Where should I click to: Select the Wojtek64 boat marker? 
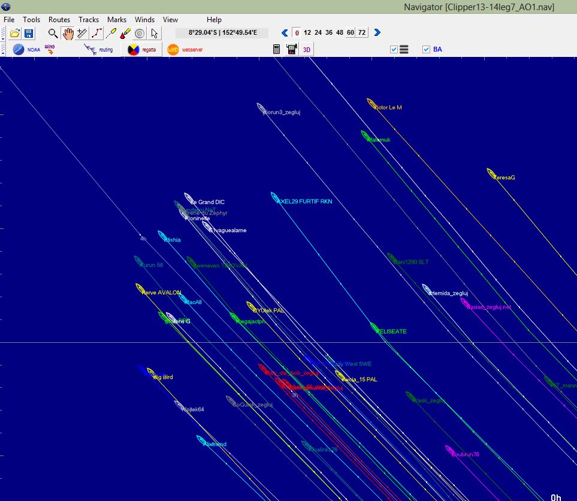(x=179, y=406)
